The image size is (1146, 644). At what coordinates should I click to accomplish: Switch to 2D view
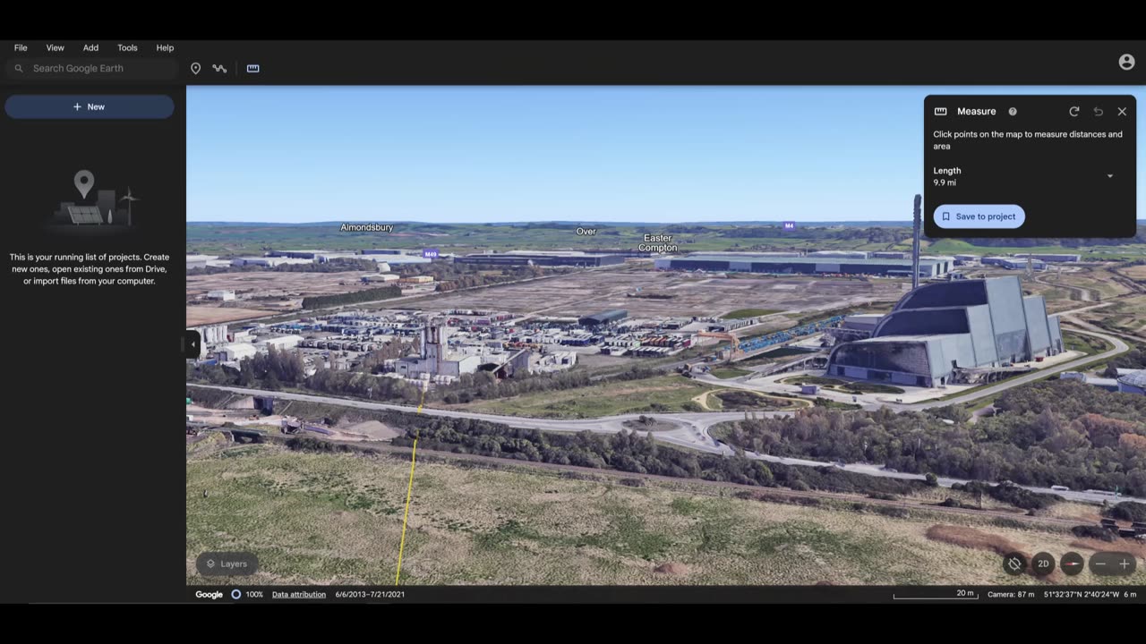click(1043, 563)
